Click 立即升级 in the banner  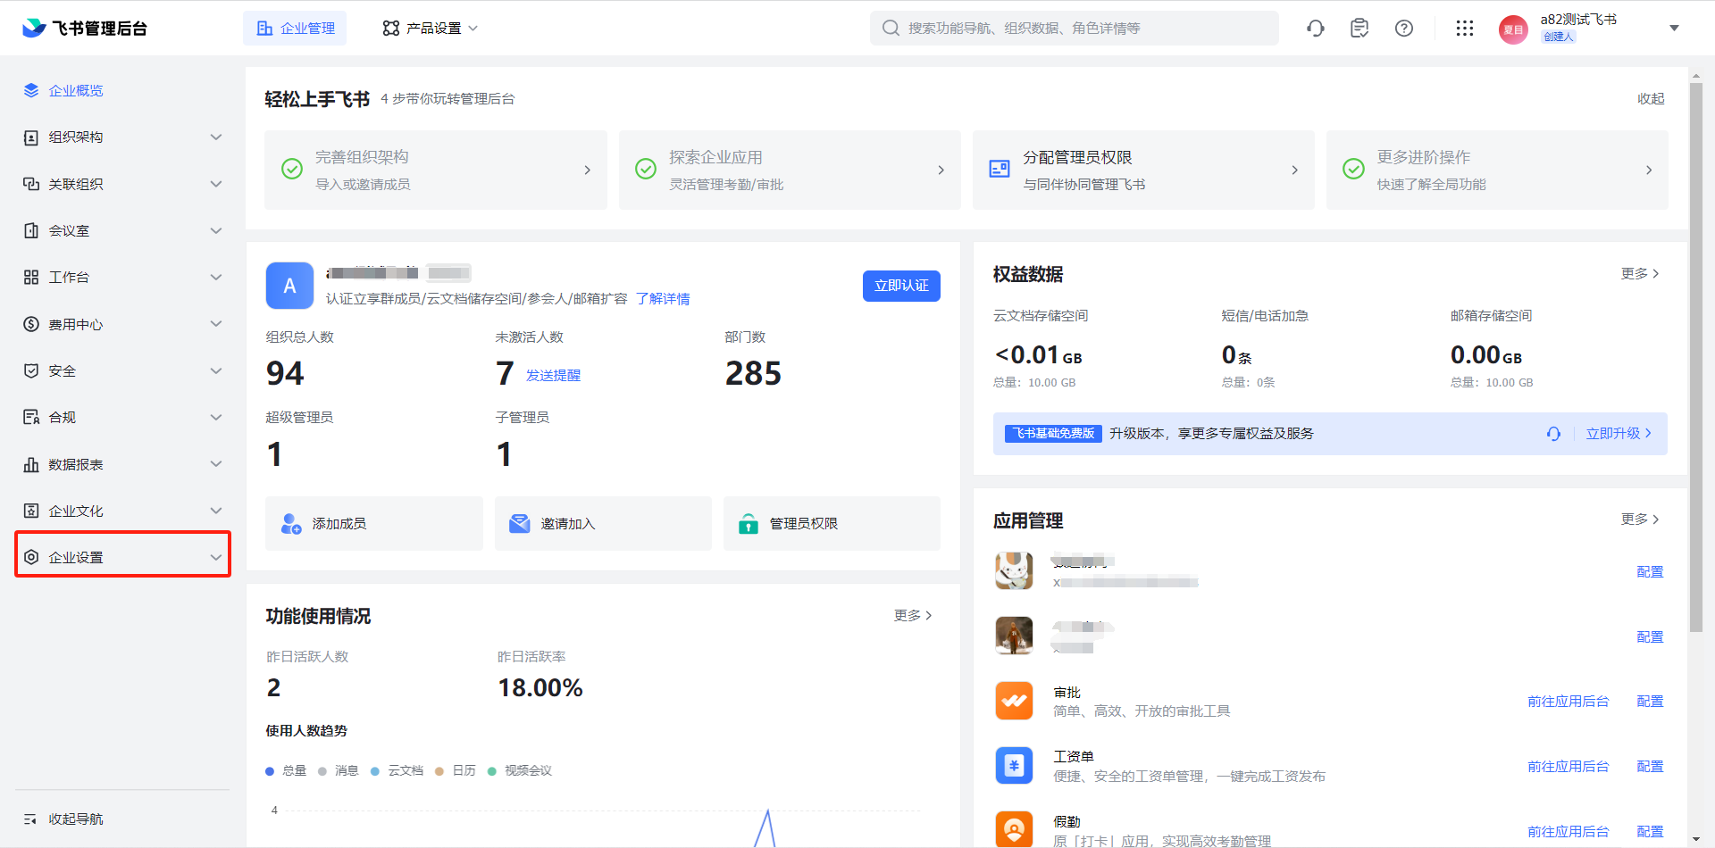(1619, 434)
